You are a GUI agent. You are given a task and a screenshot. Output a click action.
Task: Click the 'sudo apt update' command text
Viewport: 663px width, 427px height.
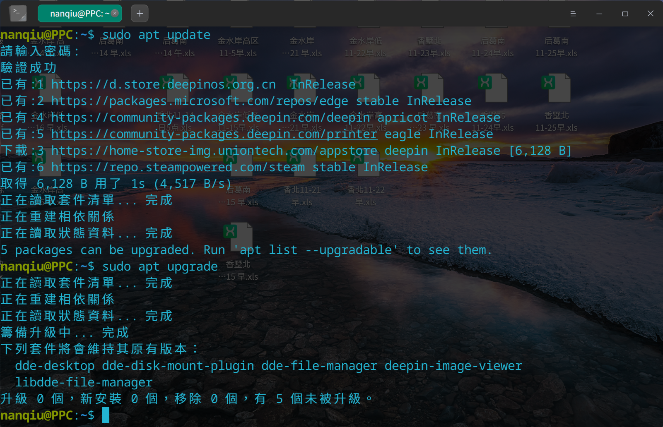(157, 35)
